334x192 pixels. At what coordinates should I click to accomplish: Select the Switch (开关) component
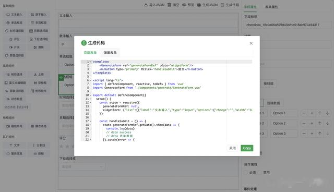pos(14,47)
